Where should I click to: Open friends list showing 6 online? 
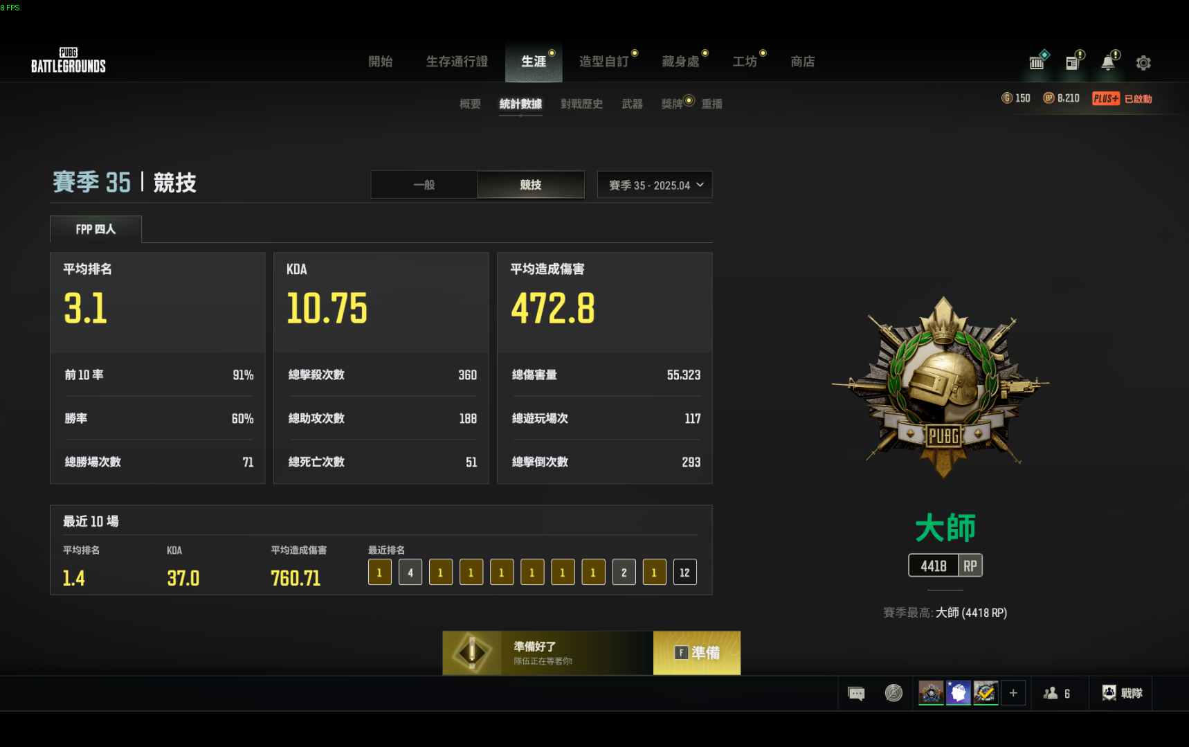point(1057,693)
